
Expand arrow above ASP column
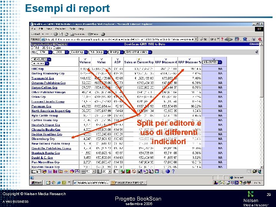point(118,59)
